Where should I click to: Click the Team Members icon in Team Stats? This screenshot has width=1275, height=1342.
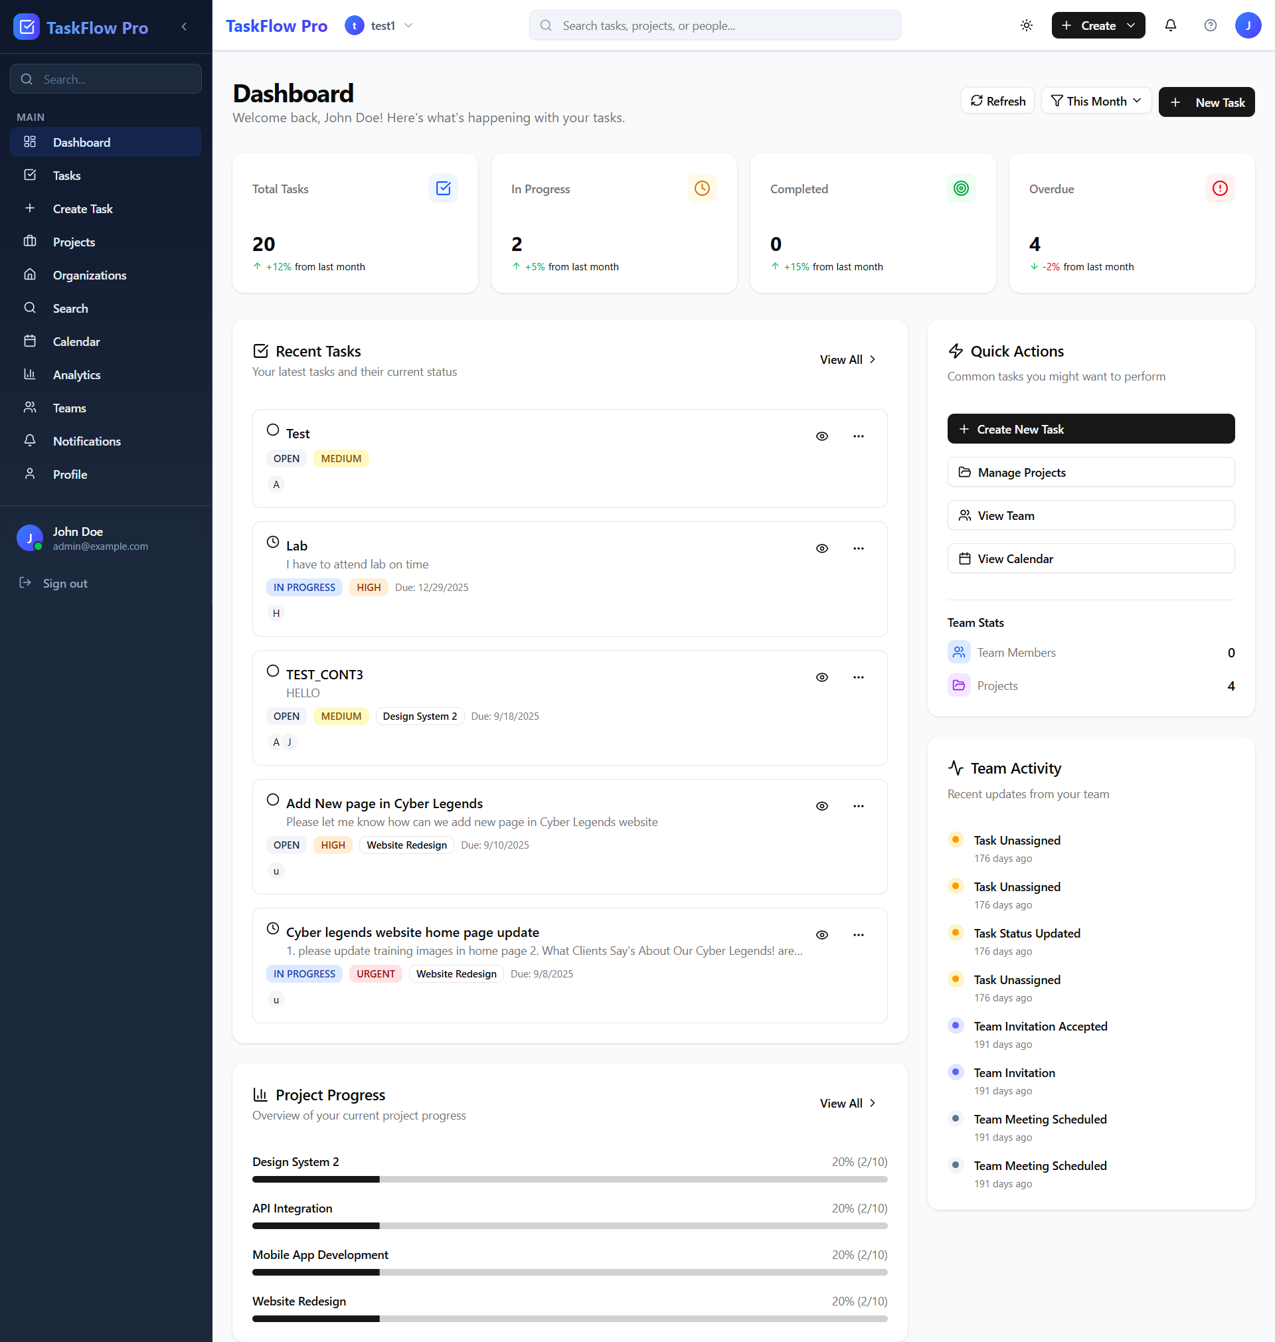click(x=959, y=652)
